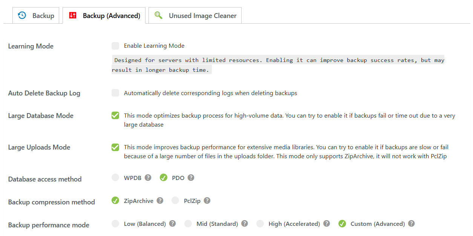Viewport: 473px width, 236px height.
Task: Check automatically delete corresponding logs option
Action: click(115, 93)
